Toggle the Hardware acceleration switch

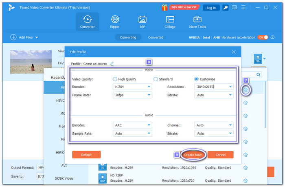pyautogui.click(x=263, y=37)
